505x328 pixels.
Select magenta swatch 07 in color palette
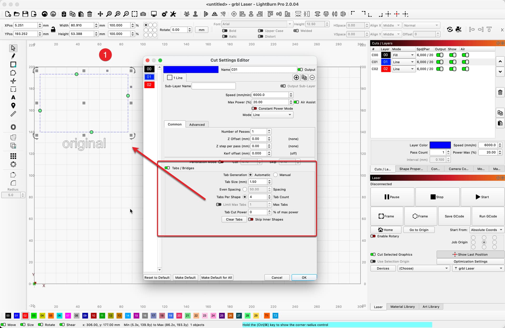pos(68,316)
